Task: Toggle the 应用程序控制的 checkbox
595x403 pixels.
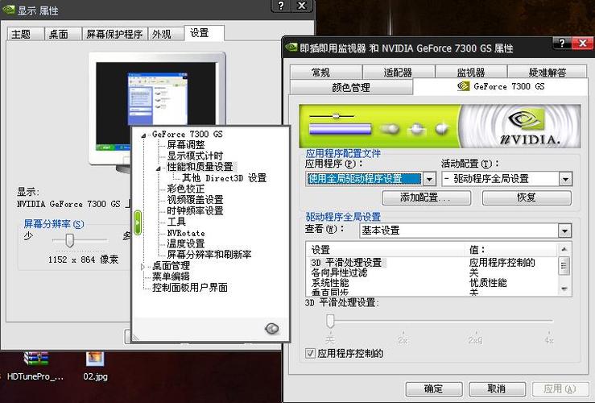Action: (x=310, y=353)
